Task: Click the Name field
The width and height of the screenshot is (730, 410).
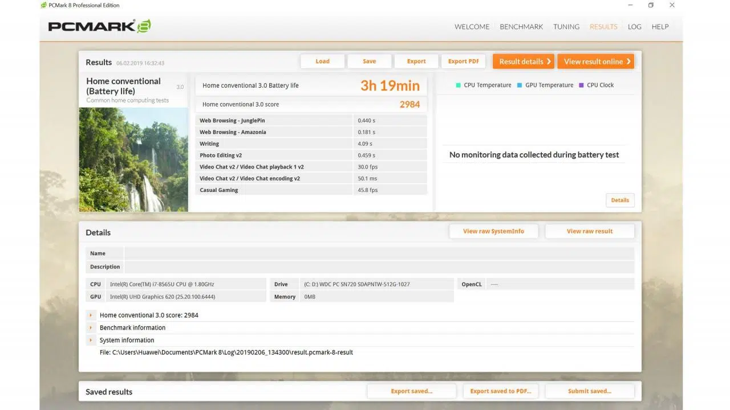Action: click(x=379, y=253)
